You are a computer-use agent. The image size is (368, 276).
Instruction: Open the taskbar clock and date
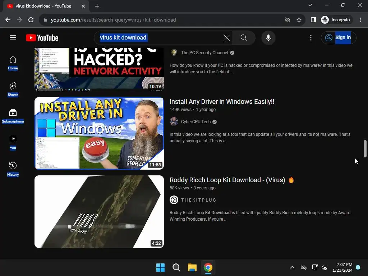click(x=342, y=267)
